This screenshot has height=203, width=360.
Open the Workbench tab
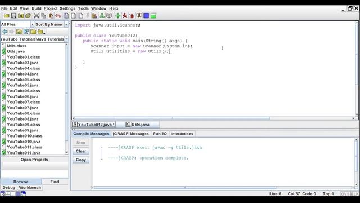click(30, 188)
